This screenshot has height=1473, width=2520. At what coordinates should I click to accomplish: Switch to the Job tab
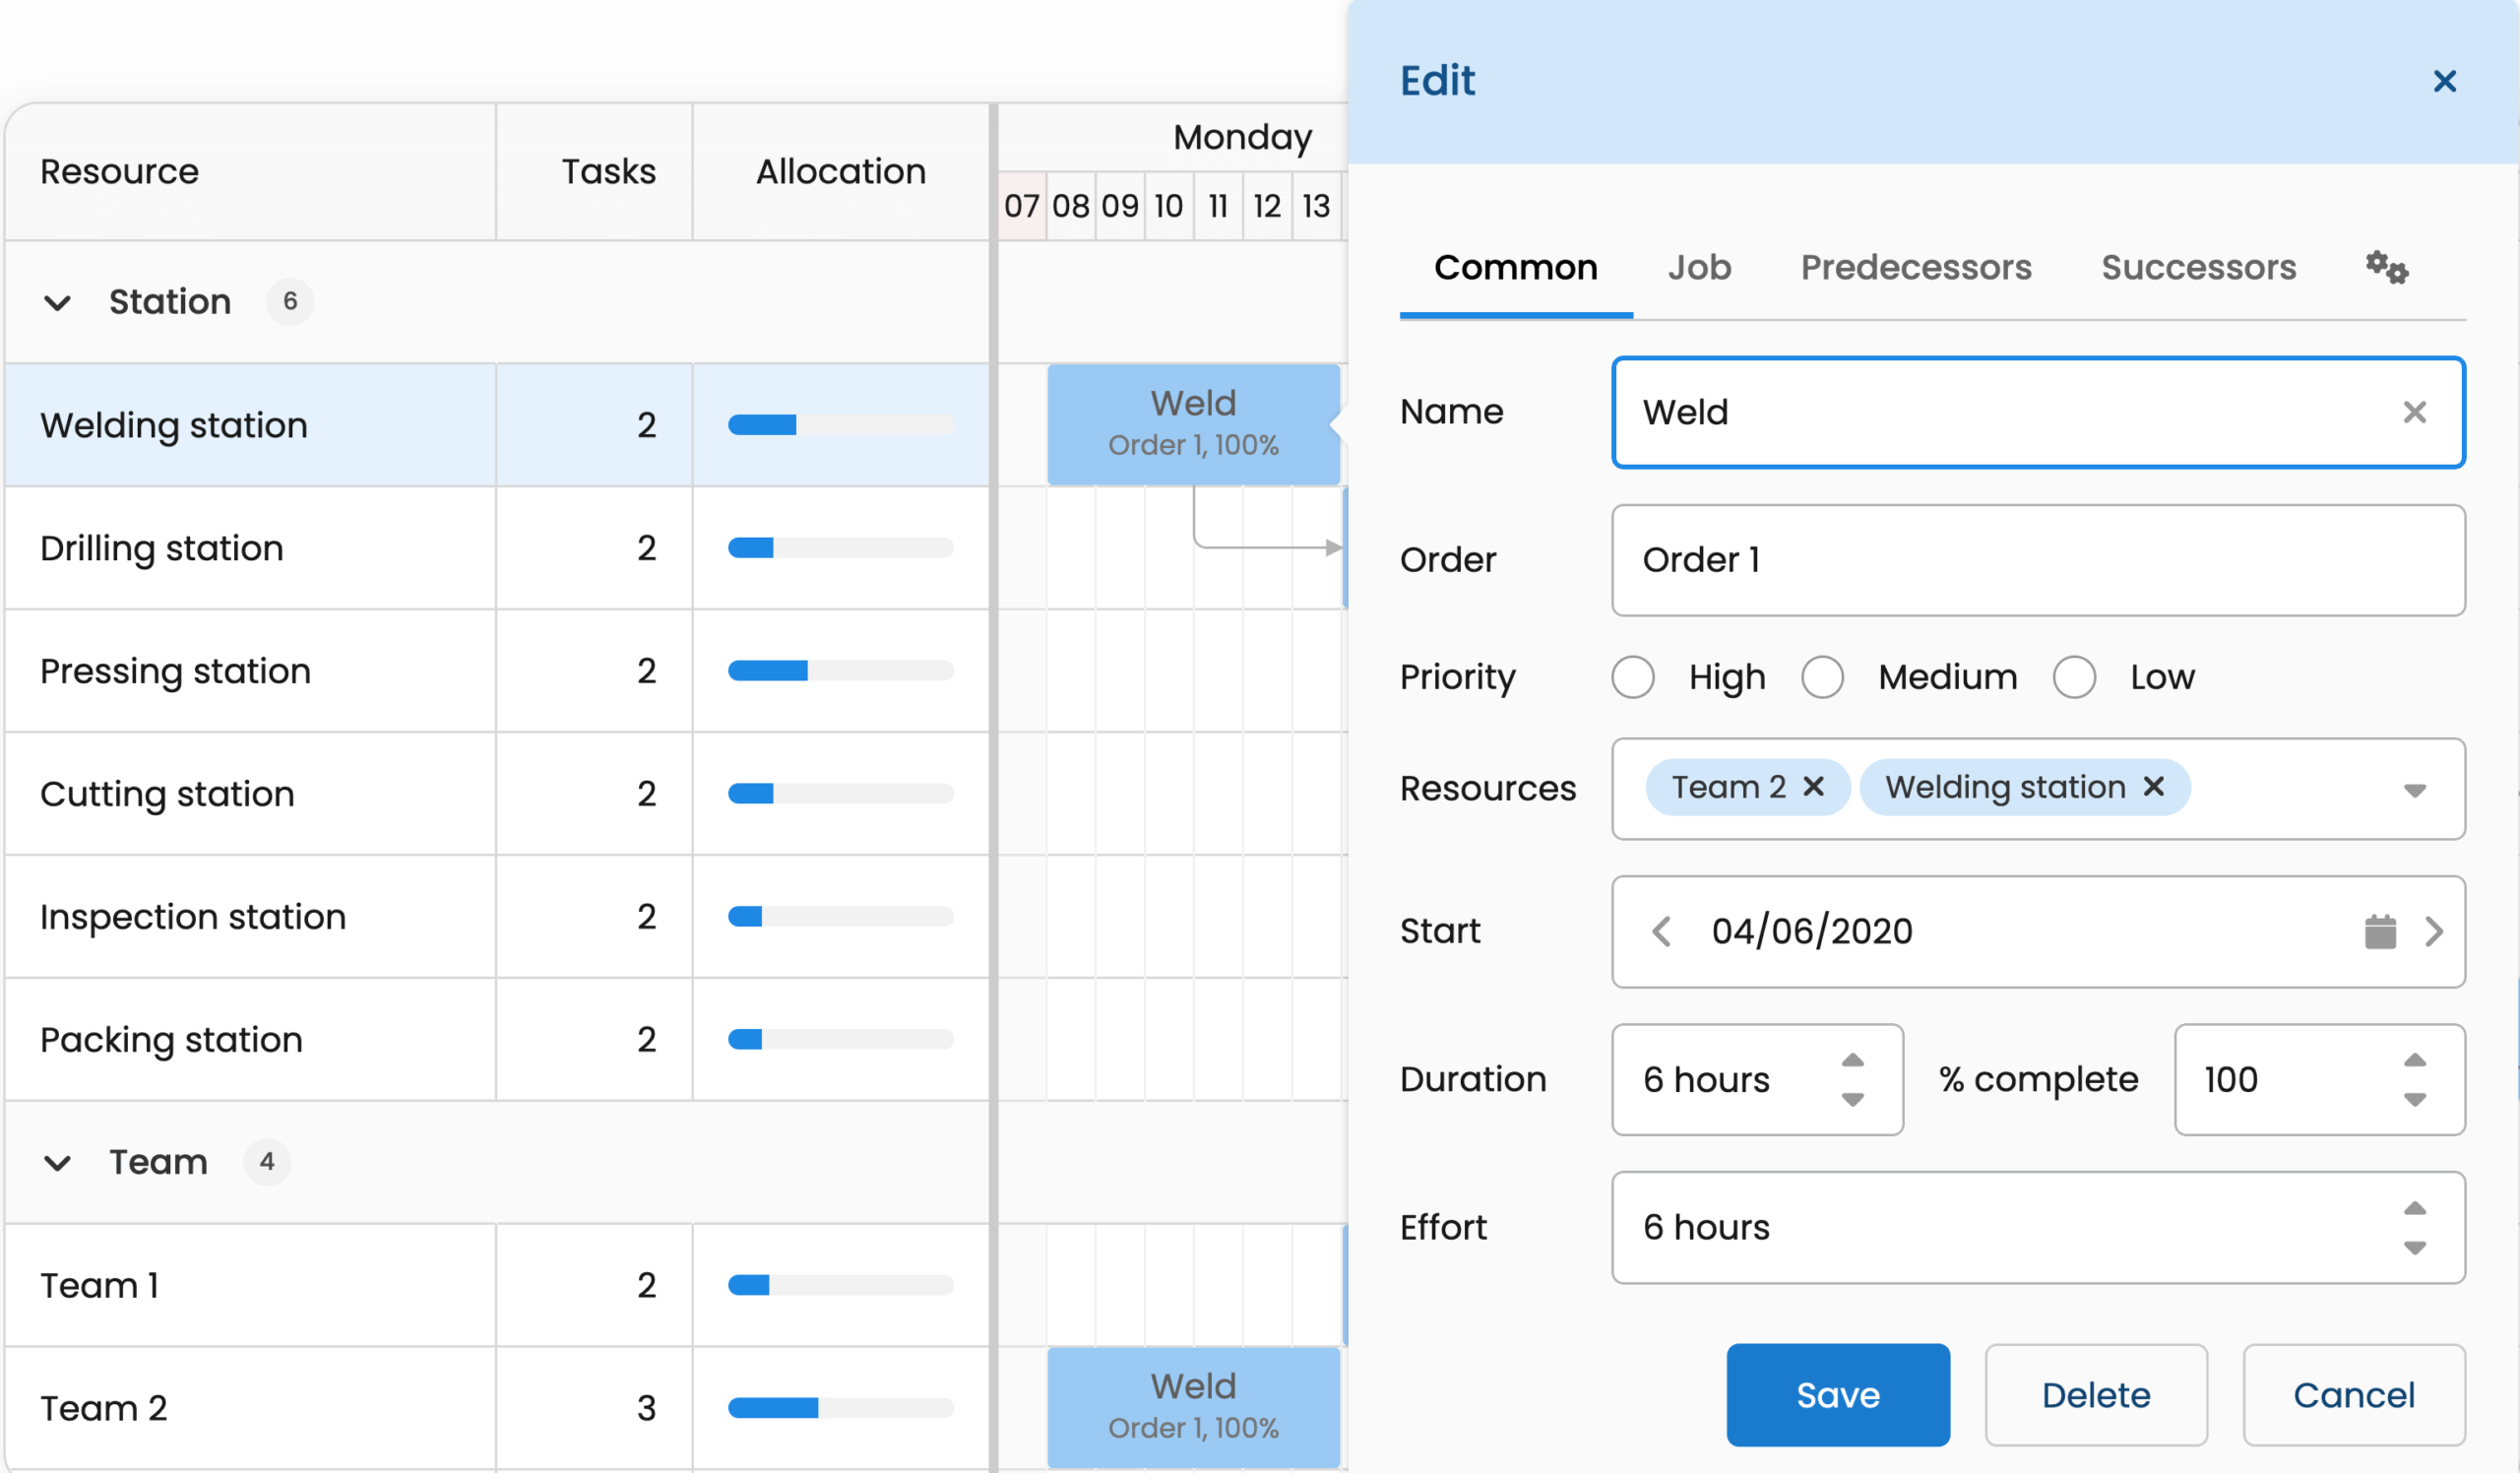click(x=1698, y=267)
